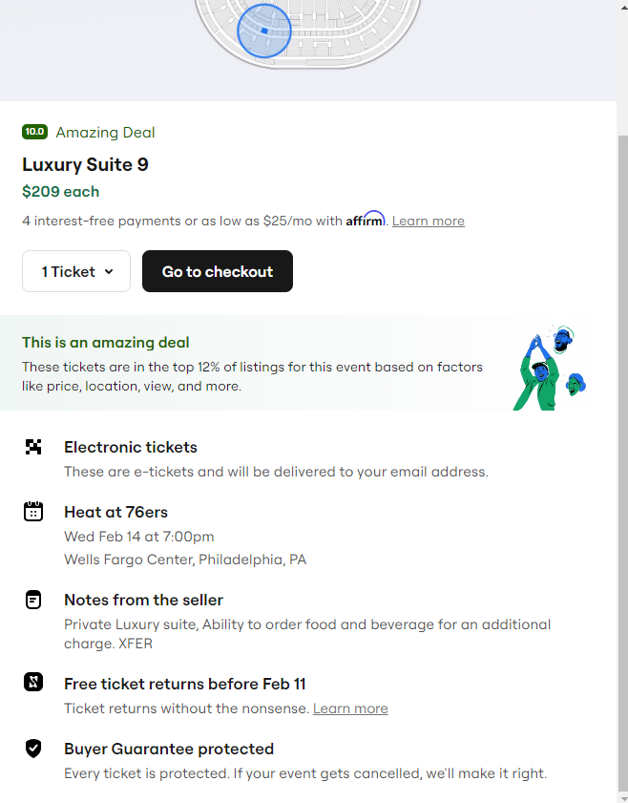Click the $209 each price text
The image size is (628, 803).
click(60, 192)
